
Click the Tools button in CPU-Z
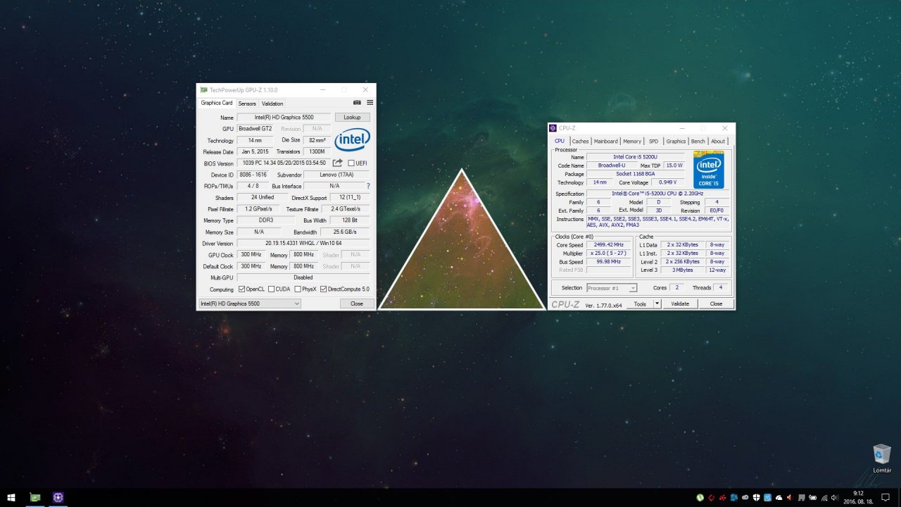[640, 303]
